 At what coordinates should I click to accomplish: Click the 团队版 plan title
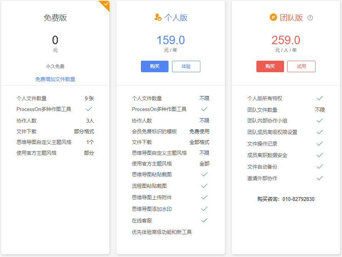tap(291, 18)
